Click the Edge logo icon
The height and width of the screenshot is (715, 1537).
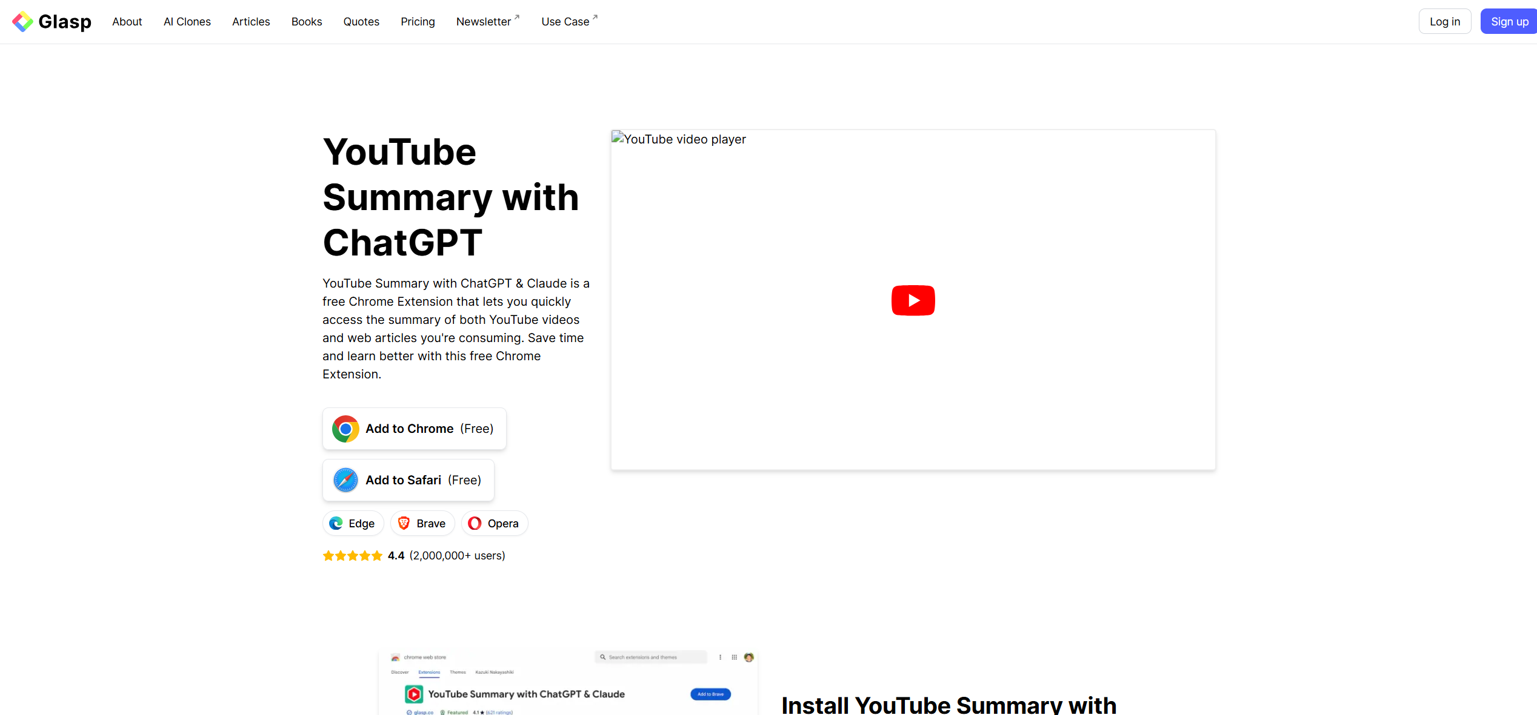[336, 524]
